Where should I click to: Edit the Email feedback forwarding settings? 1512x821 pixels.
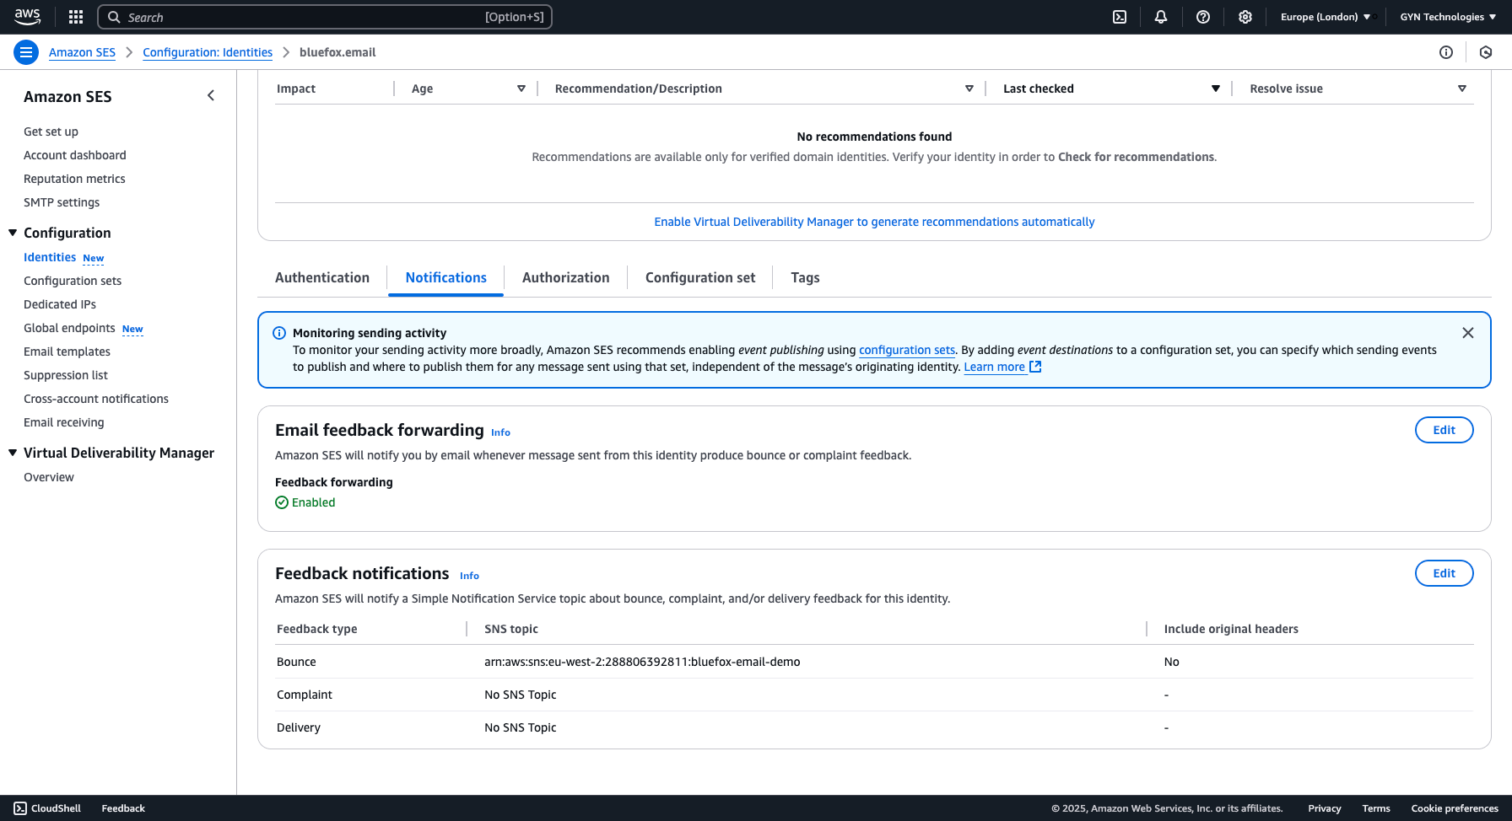click(x=1444, y=430)
